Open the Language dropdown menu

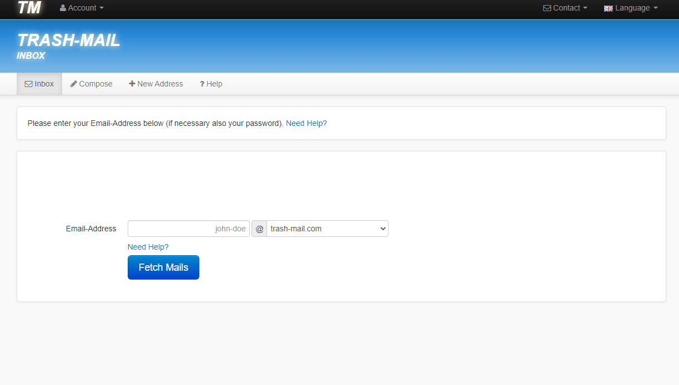[631, 8]
